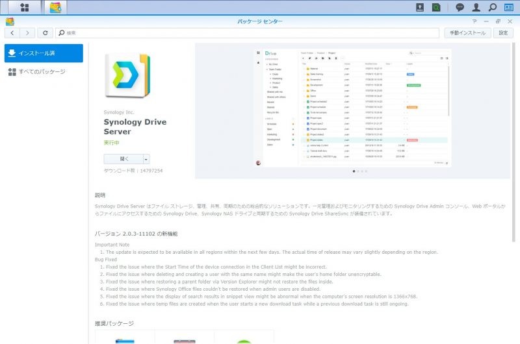520x344 pixels.
Task: Select the インストール済 sidebar tab
Action: pos(44,53)
